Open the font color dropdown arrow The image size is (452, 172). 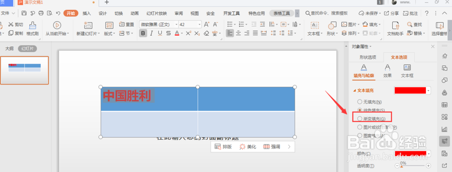click(x=182, y=33)
